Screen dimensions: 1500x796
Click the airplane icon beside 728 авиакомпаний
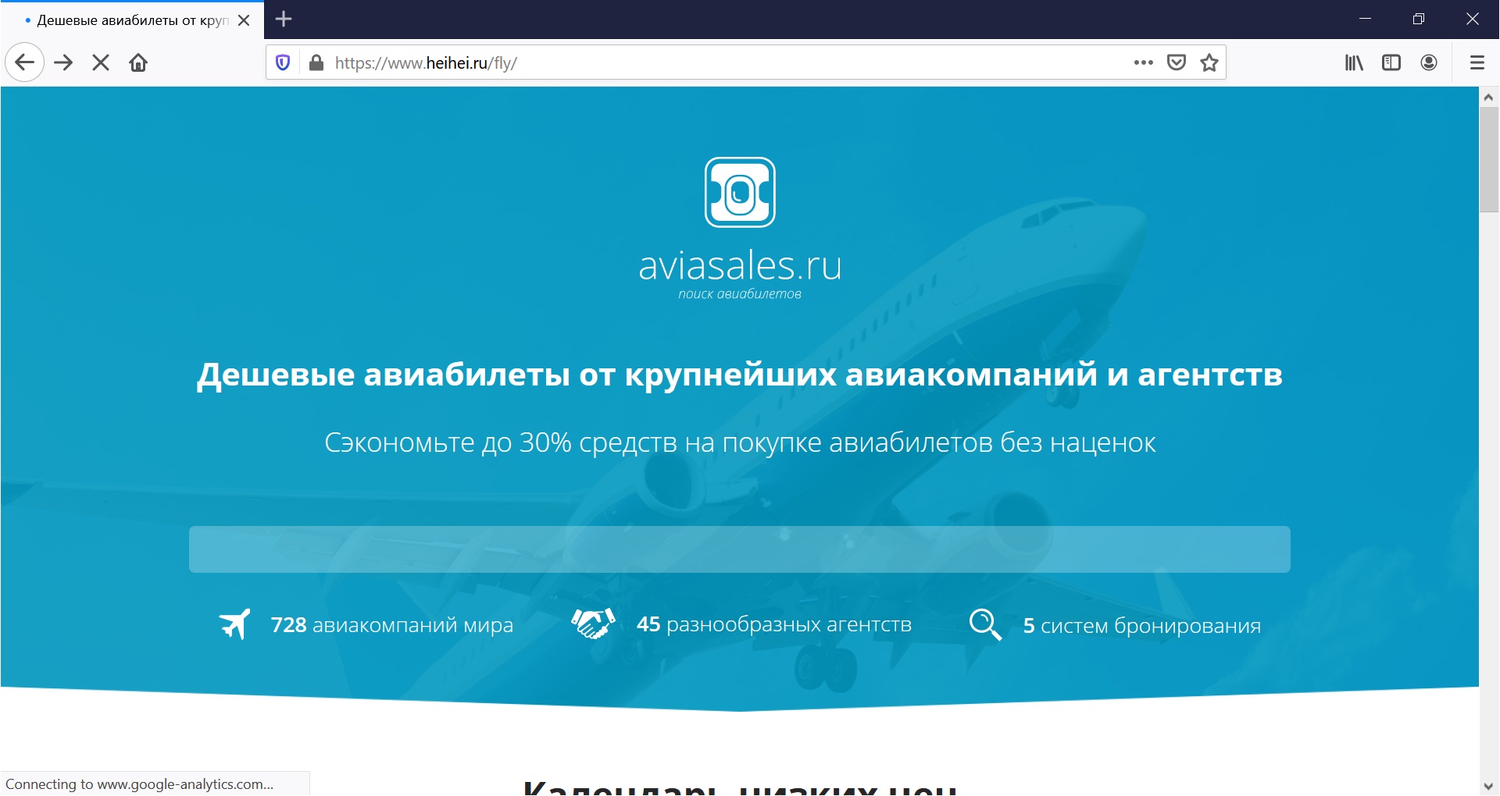pyautogui.click(x=234, y=624)
